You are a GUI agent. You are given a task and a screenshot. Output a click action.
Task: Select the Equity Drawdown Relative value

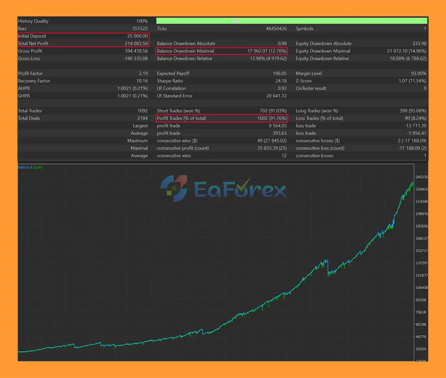point(408,59)
